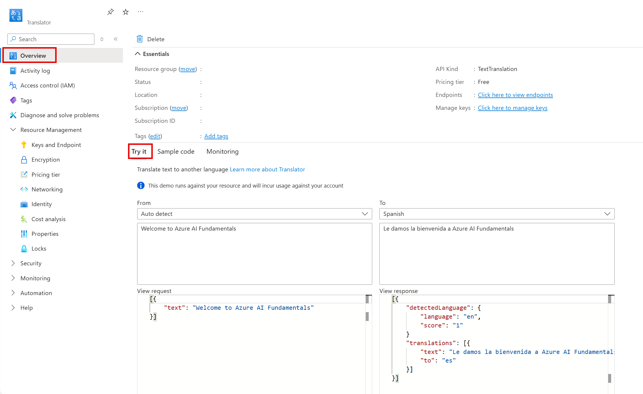Click the Access control (IAM) people icon

13,85
